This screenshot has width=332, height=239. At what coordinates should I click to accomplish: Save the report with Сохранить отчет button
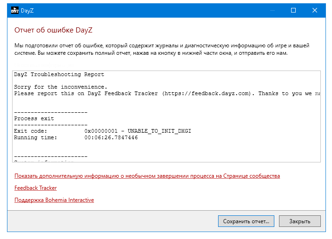246,221
